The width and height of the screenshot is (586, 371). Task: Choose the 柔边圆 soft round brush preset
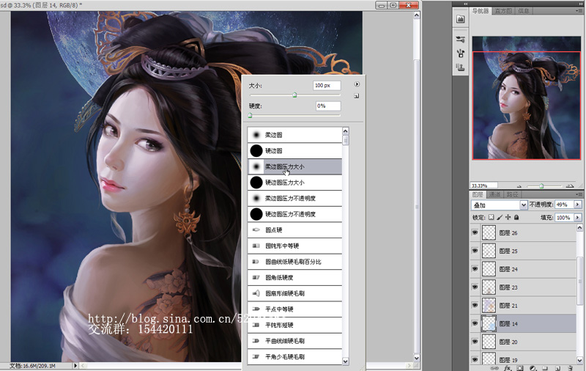coord(294,135)
